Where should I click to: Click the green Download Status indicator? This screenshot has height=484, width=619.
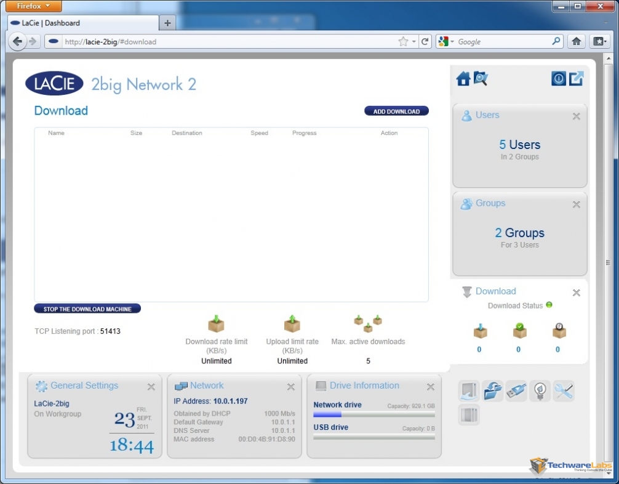[549, 305]
